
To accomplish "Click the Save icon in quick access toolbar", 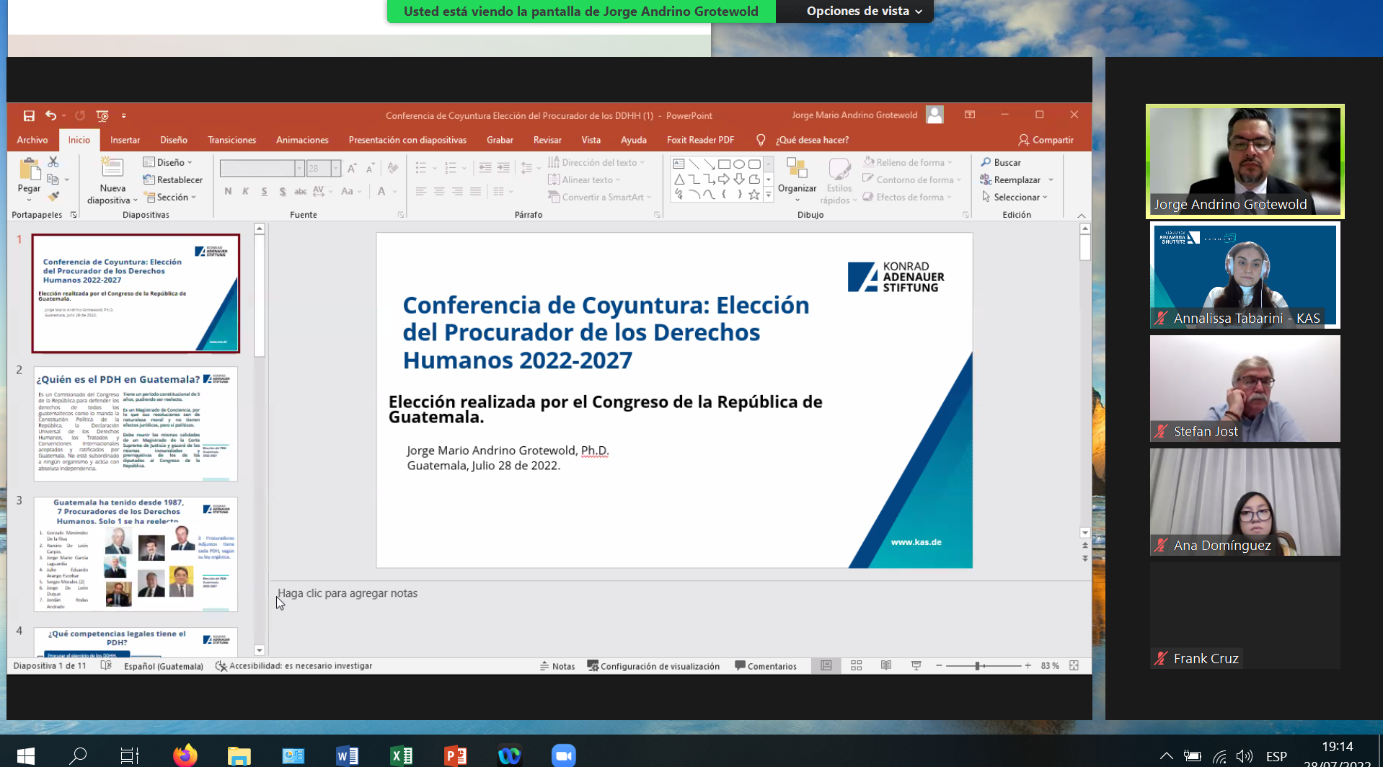I will (x=29, y=115).
